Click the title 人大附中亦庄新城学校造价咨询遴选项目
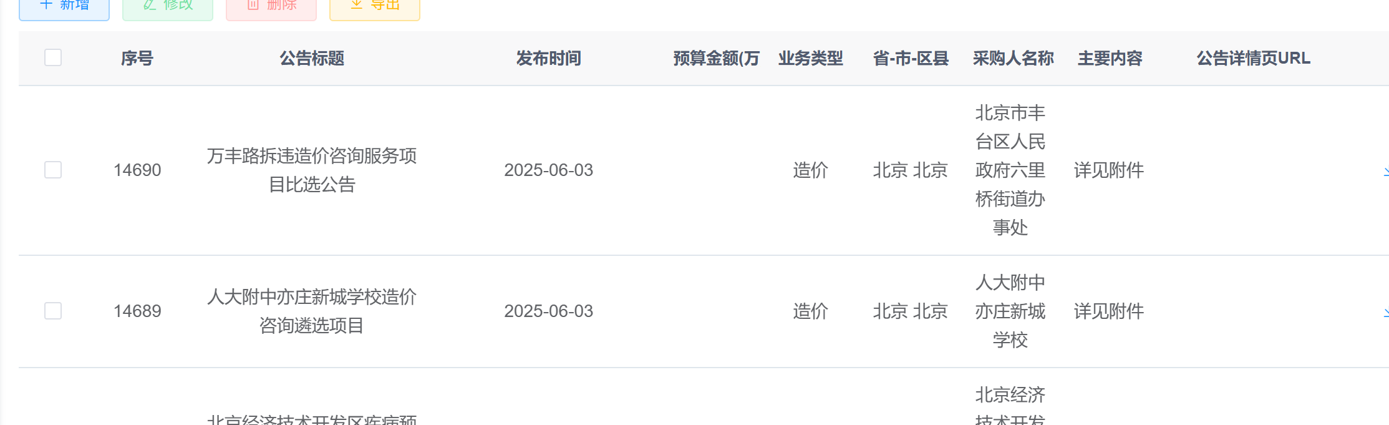The height and width of the screenshot is (425, 1389). pyautogui.click(x=312, y=311)
